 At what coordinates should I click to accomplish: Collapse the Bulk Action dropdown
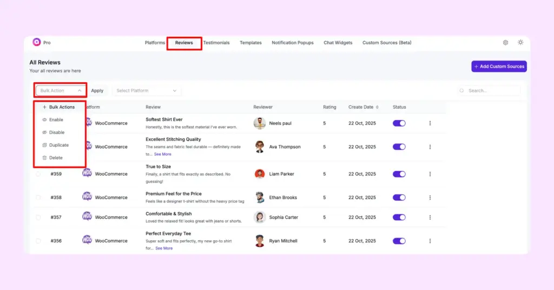[x=61, y=91]
